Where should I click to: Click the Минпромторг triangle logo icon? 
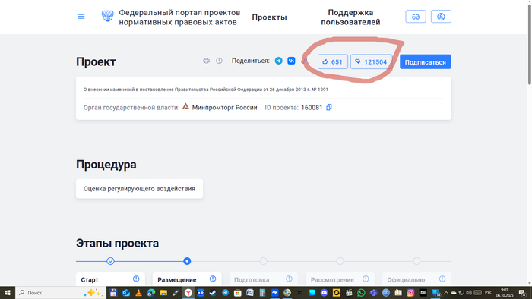pos(185,106)
